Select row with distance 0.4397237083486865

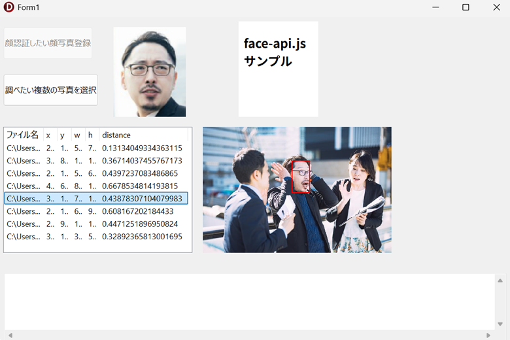pos(96,173)
